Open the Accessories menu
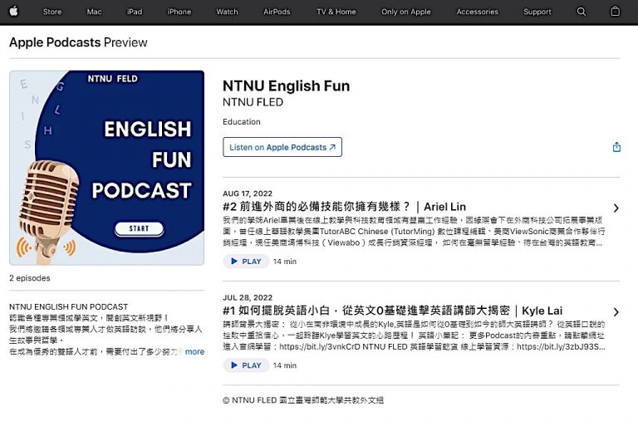 point(478,12)
